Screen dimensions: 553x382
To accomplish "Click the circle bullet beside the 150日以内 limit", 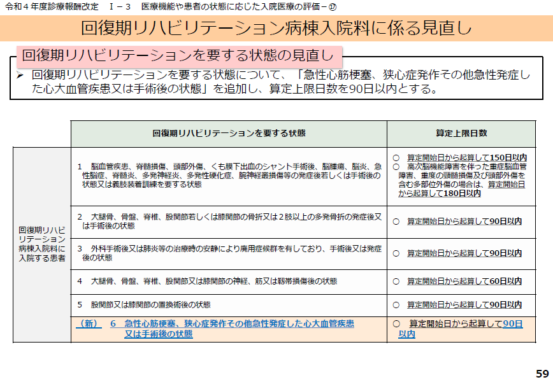I will tap(396, 157).
